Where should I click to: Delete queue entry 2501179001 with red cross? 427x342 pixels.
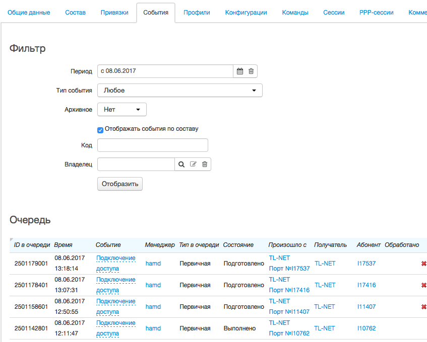(424, 263)
